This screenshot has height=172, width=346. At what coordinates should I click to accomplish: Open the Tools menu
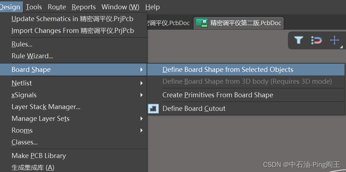coord(34,7)
